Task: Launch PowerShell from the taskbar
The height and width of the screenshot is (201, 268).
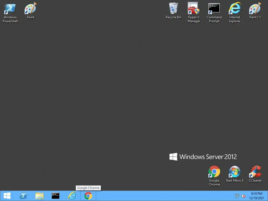Action: coord(23,196)
